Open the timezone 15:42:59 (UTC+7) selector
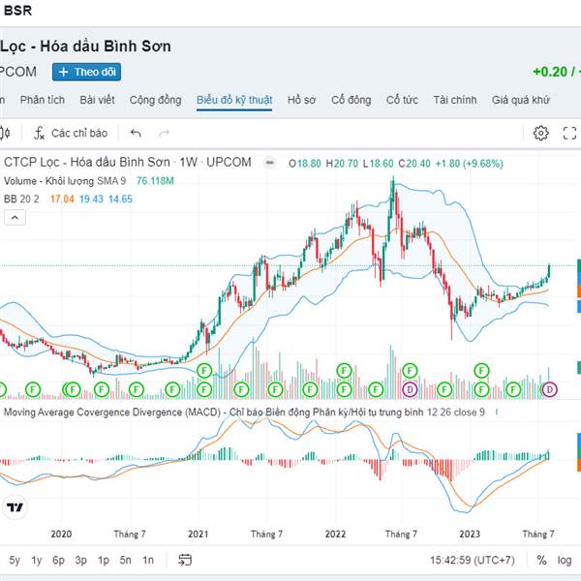Viewport: 581px width, 581px height. coord(473,560)
